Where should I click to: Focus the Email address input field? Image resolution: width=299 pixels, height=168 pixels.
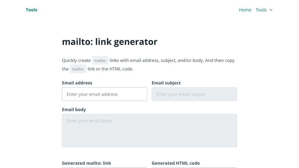tap(104, 94)
